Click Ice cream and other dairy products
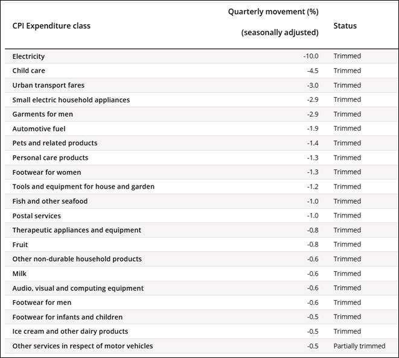Viewport: 399px width, 358px height. pos(70,331)
